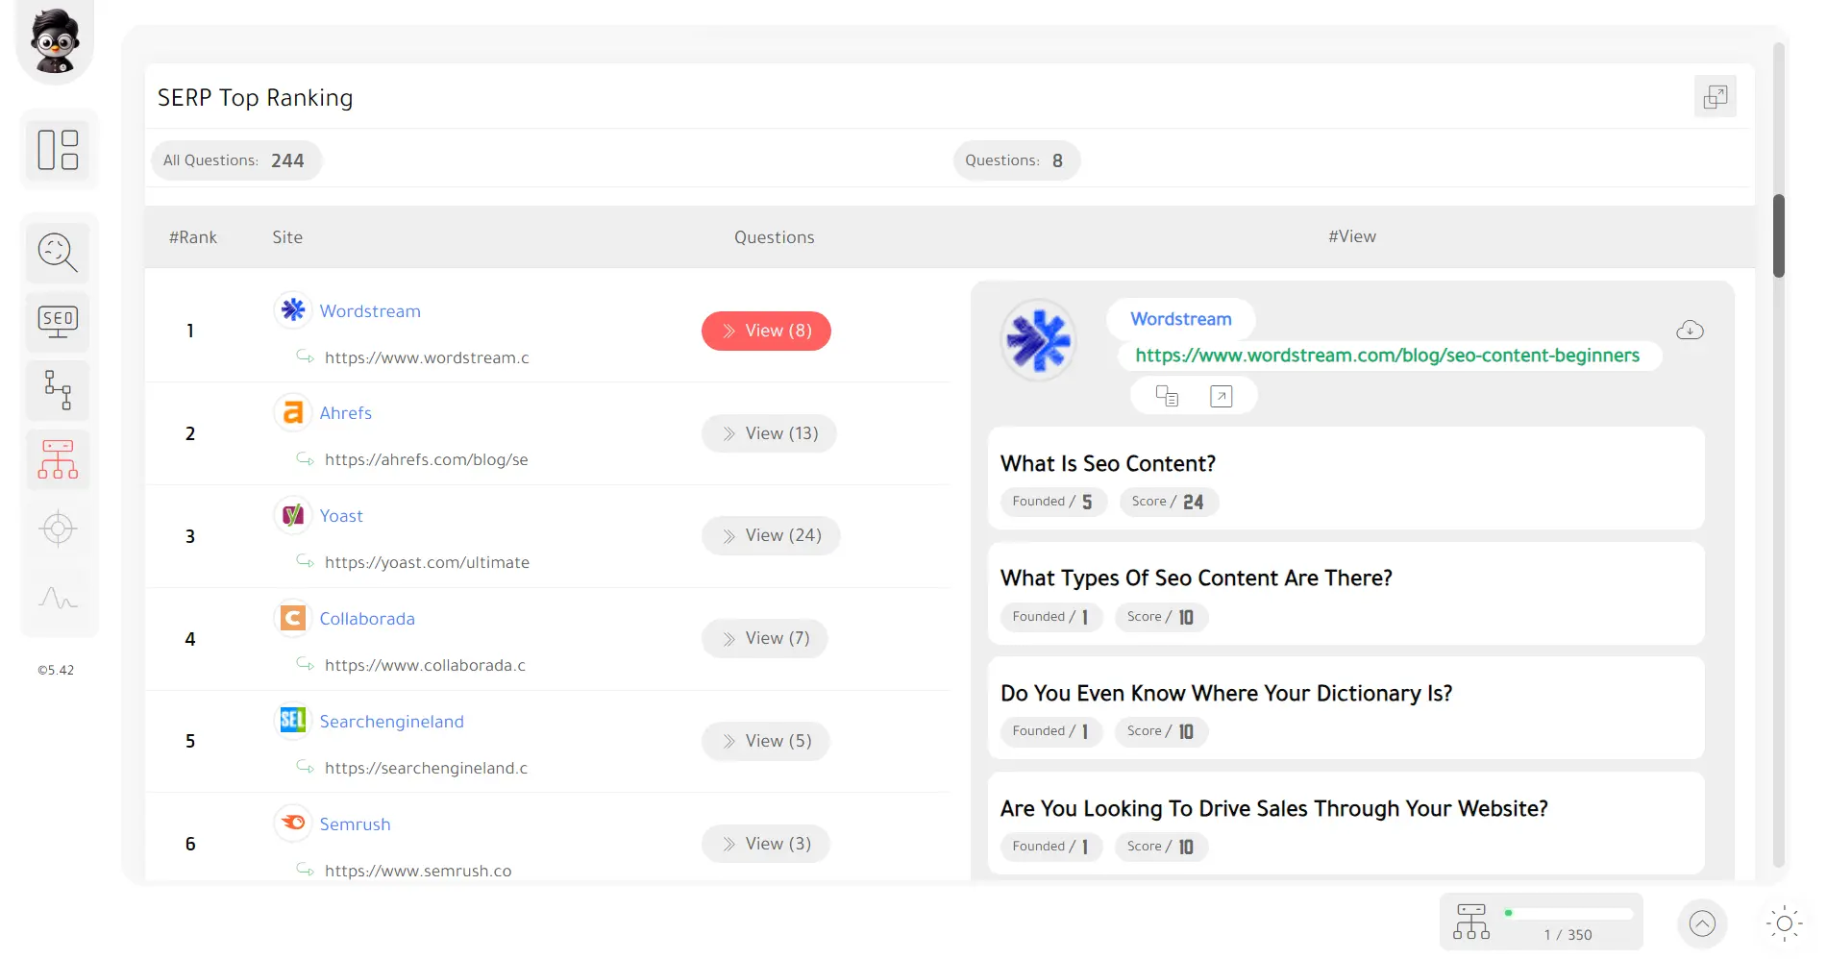The image size is (1827, 959).
Task: Click the 1 / 350 counter
Action: coord(1568,935)
